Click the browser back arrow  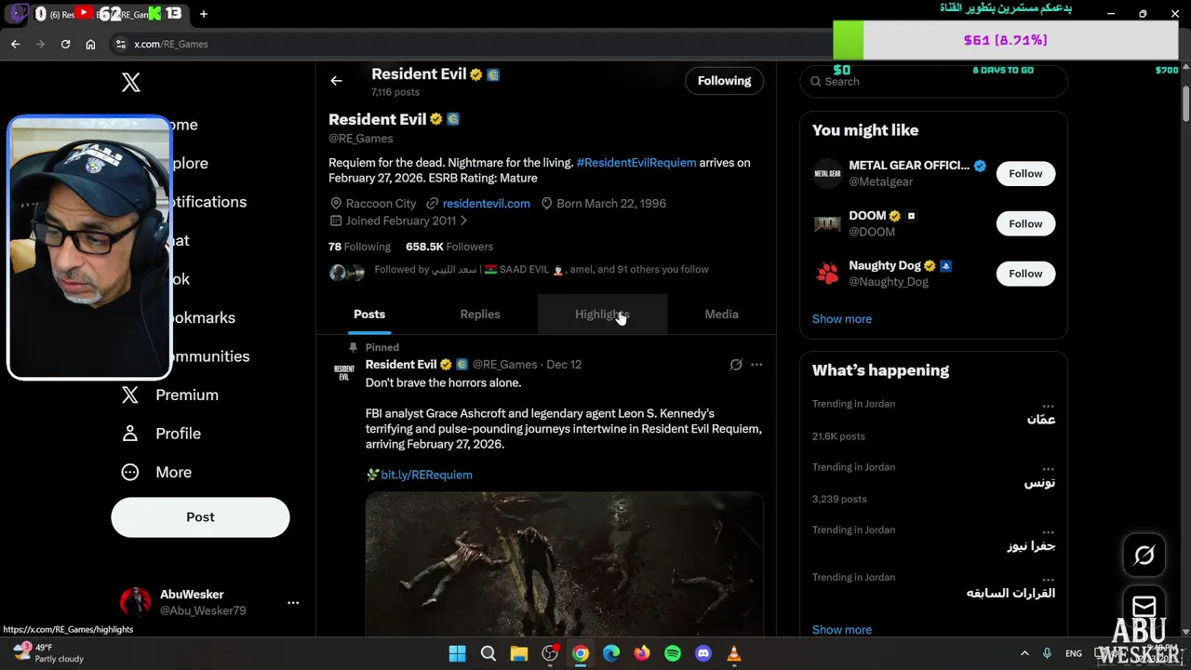click(x=15, y=44)
